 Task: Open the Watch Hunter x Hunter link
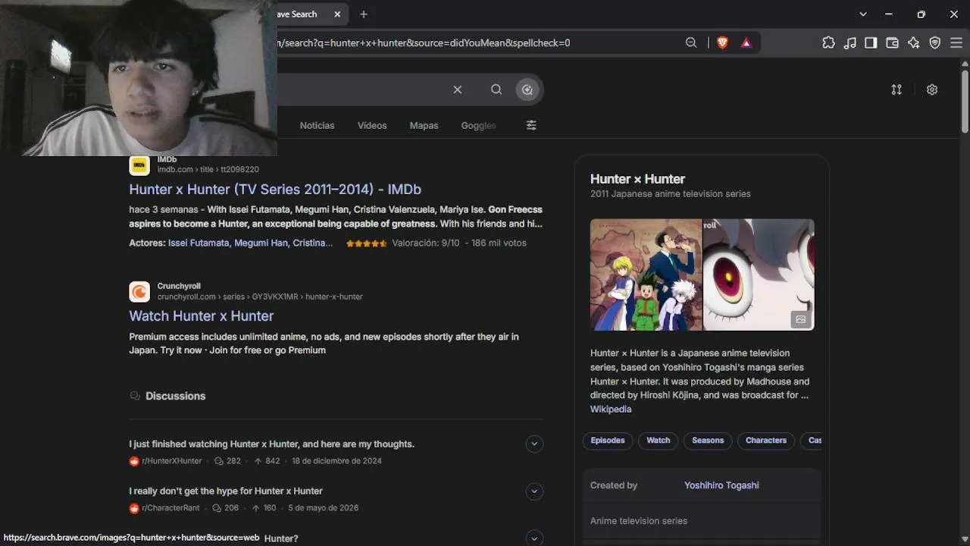pyautogui.click(x=202, y=316)
